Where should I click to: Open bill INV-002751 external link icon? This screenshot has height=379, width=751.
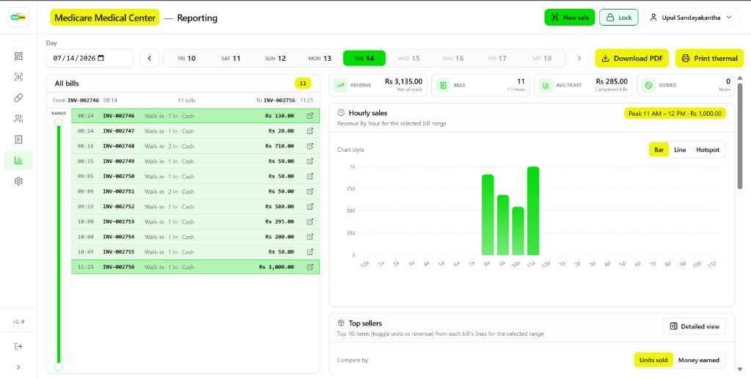[310, 191]
